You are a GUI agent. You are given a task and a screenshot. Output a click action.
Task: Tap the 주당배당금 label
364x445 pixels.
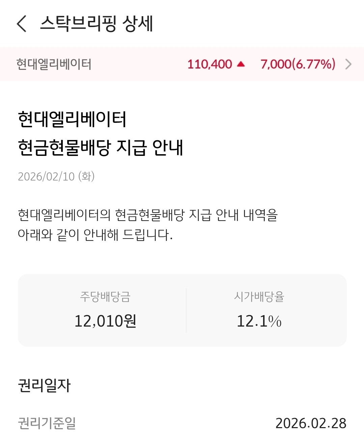tap(105, 297)
